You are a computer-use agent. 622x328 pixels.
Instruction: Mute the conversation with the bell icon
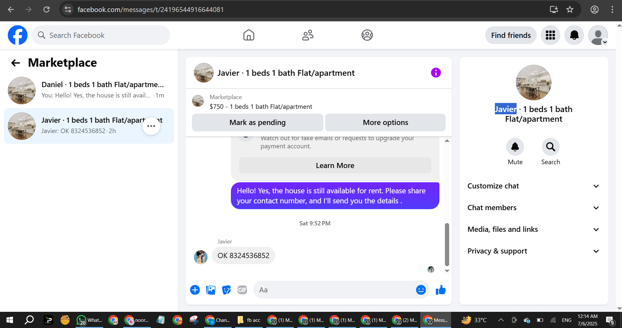515,147
